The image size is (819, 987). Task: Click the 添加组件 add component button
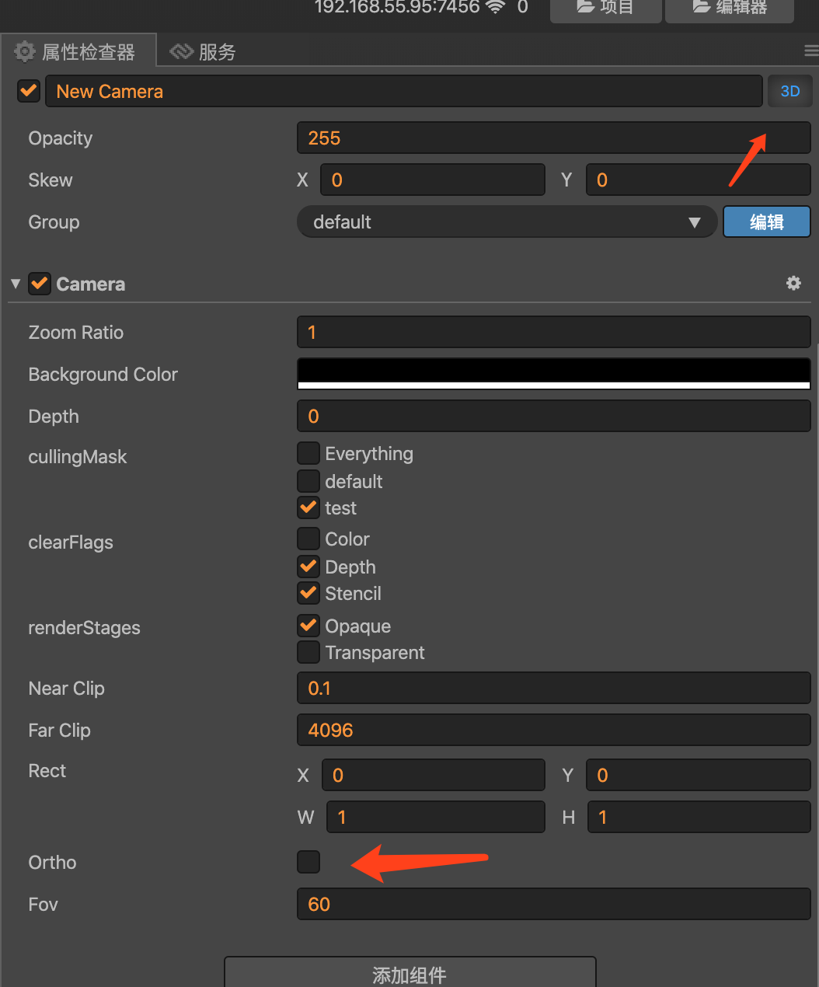click(x=410, y=974)
